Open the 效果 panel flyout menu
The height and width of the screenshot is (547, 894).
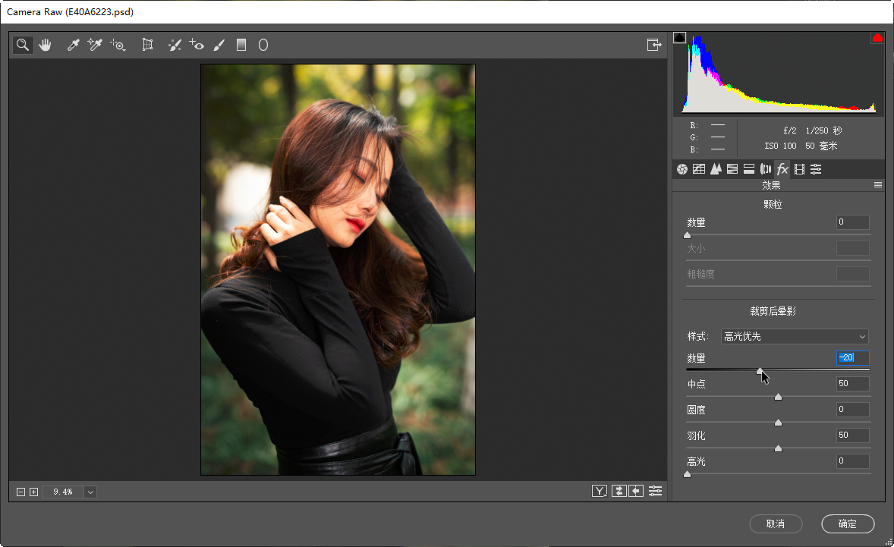click(x=878, y=185)
